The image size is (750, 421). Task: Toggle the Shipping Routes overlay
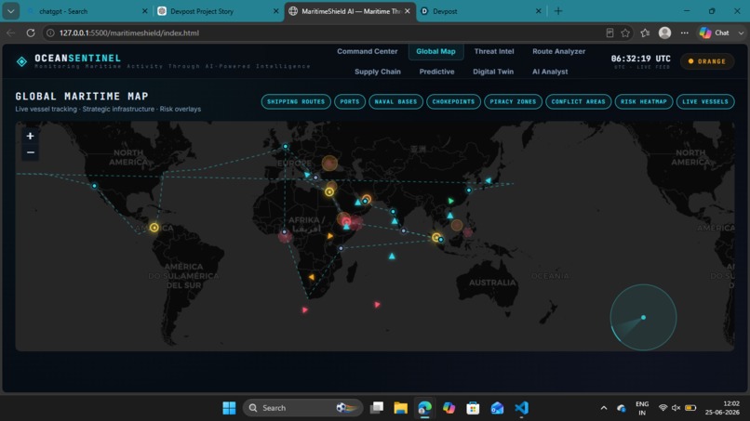(296, 102)
